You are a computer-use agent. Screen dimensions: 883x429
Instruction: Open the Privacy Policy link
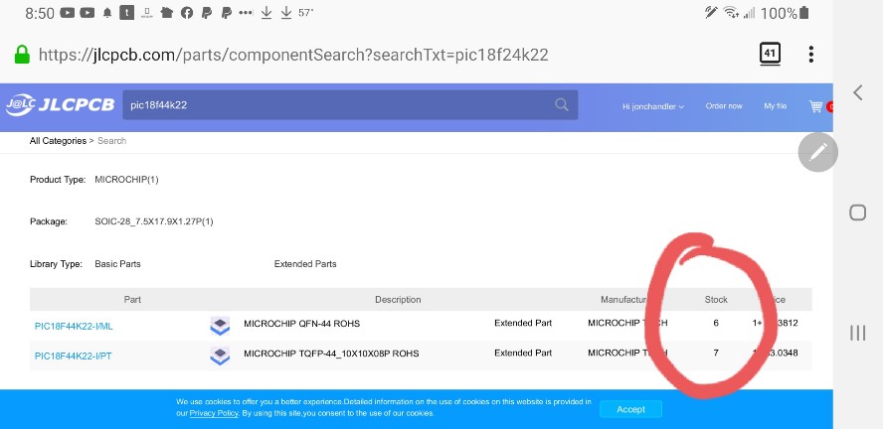[x=214, y=413]
